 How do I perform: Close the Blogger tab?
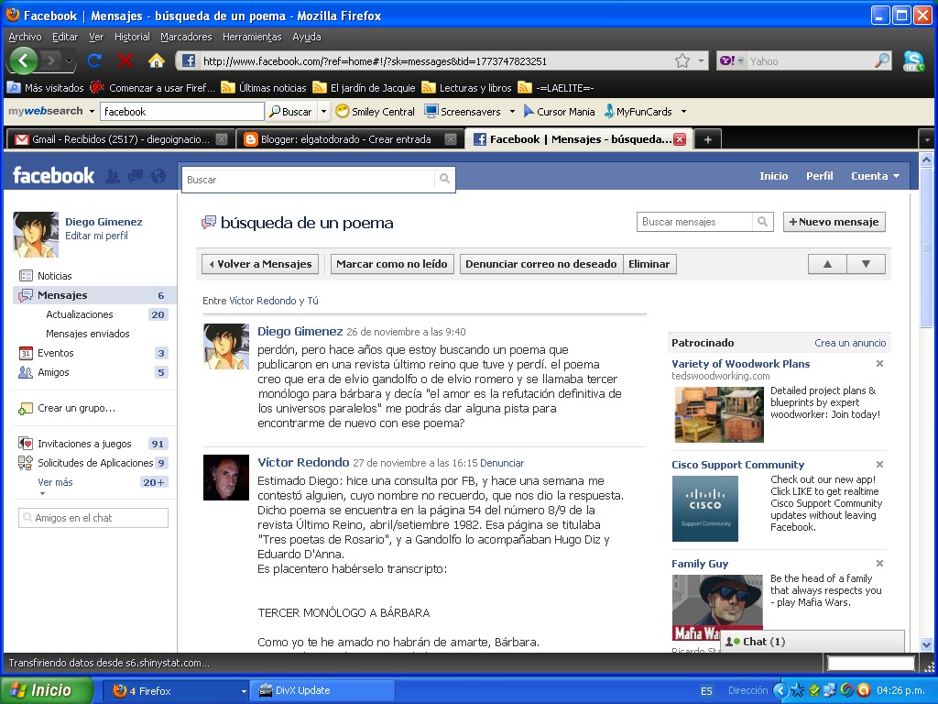(451, 139)
